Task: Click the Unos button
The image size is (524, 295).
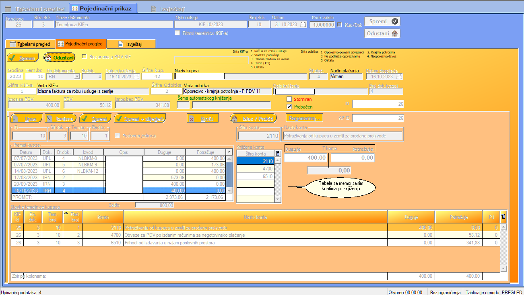Action: (x=26, y=119)
